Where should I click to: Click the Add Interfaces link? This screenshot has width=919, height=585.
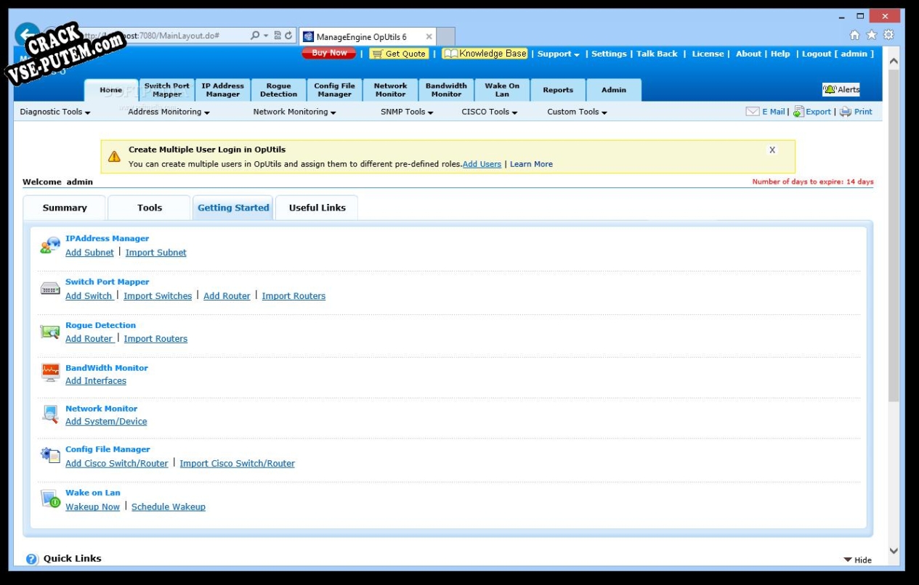click(x=96, y=381)
